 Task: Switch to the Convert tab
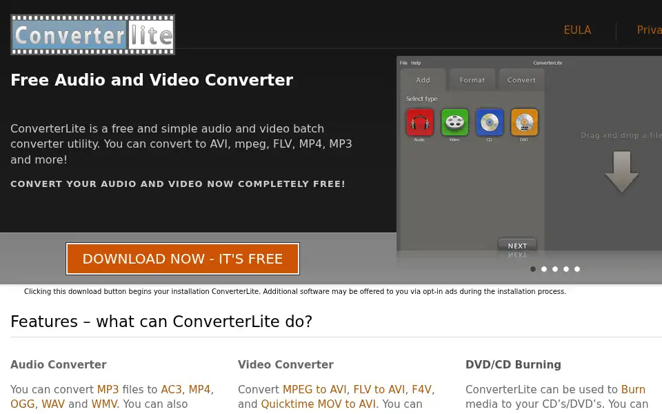521,80
